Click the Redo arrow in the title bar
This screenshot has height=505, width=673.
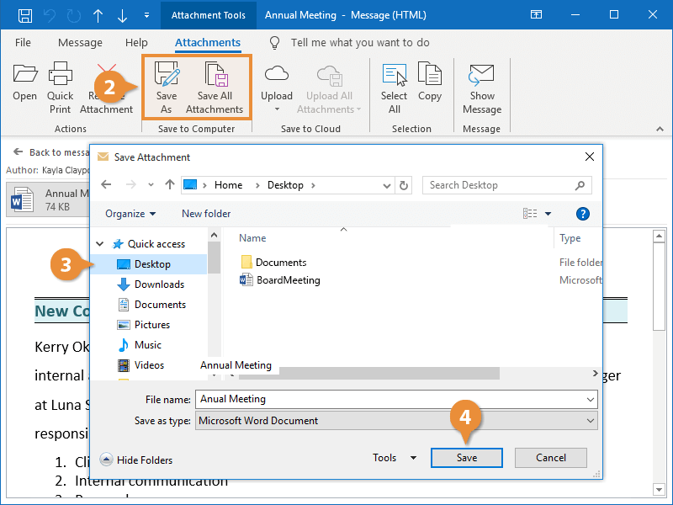pos(74,15)
